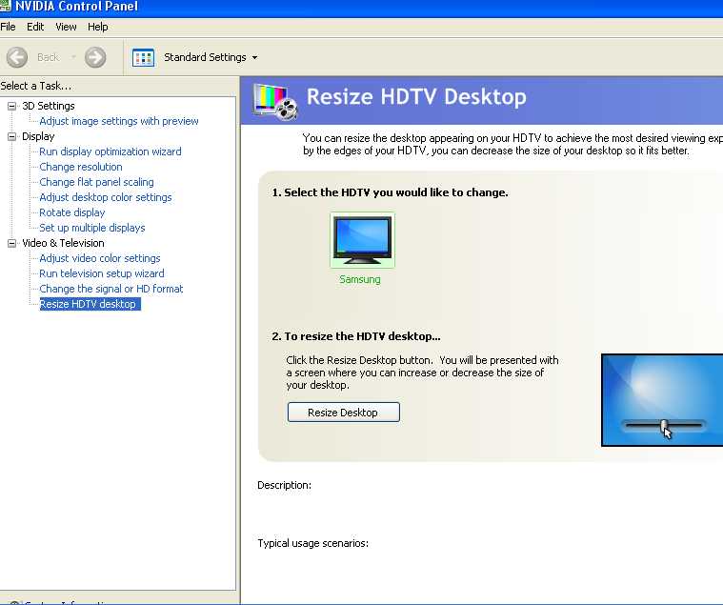The height and width of the screenshot is (605, 723).
Task: Click the Standard Settings grid icon
Action: tap(144, 57)
